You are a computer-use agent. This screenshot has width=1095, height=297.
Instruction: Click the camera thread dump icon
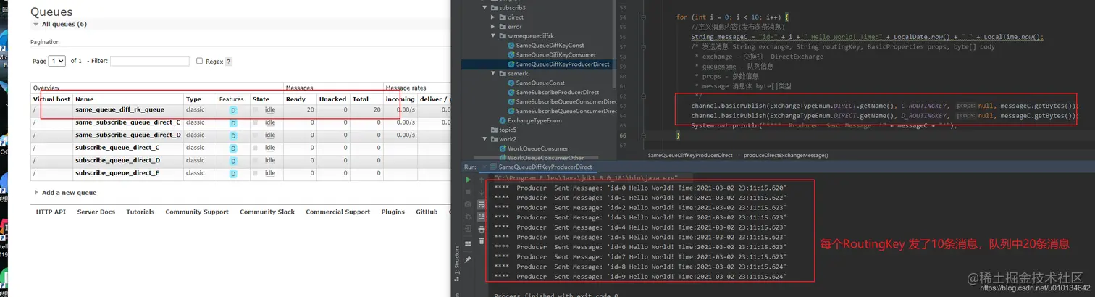(x=469, y=204)
